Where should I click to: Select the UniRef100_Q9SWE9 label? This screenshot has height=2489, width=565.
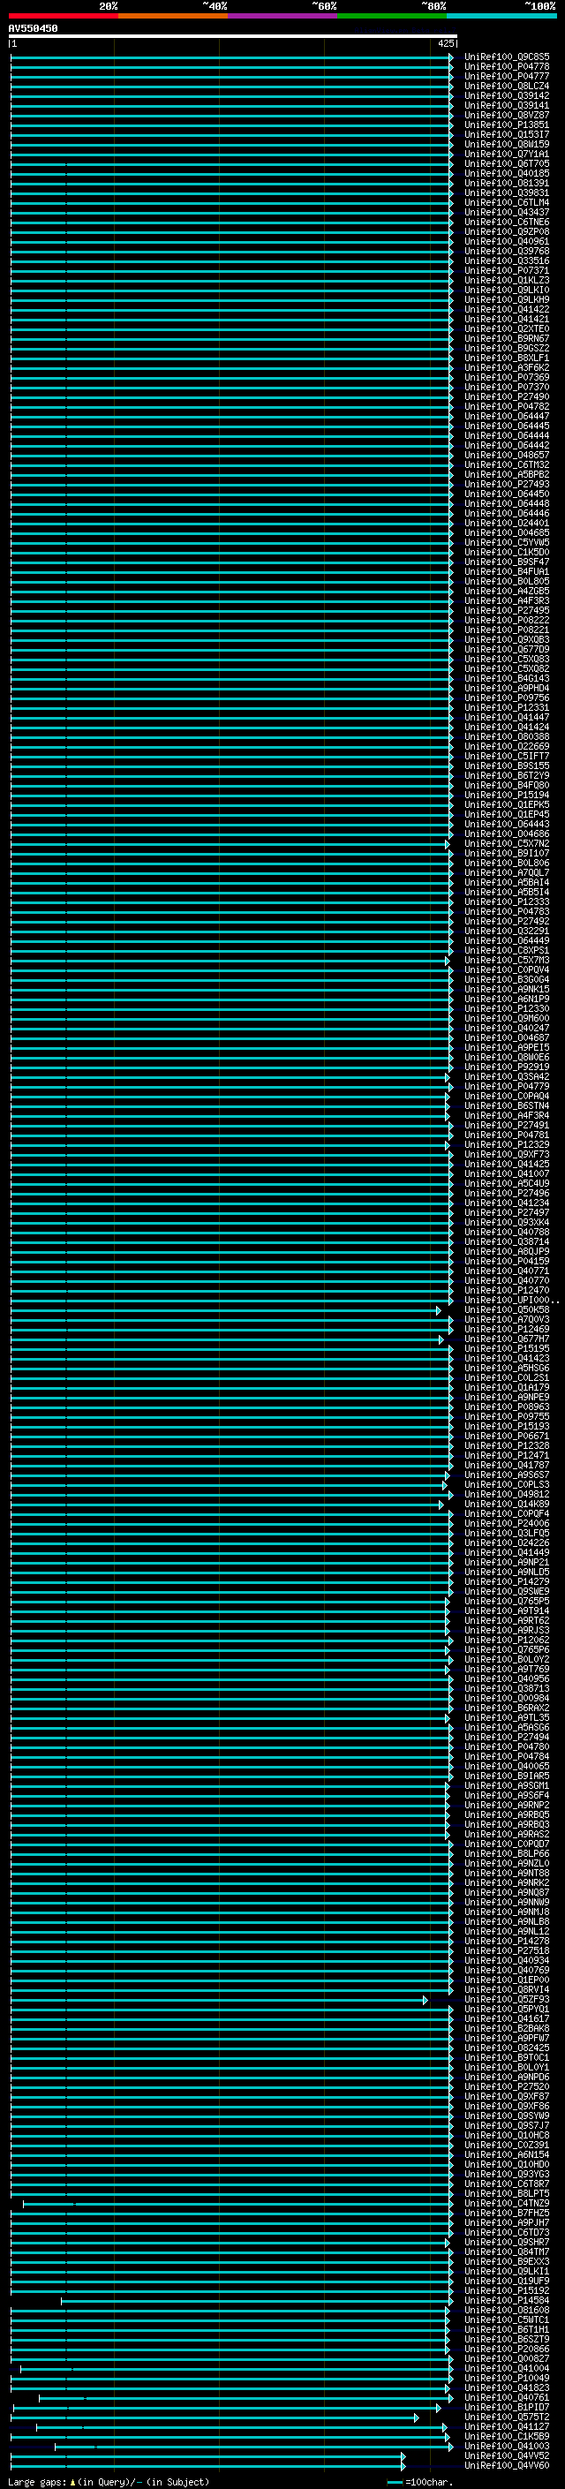click(x=506, y=1591)
